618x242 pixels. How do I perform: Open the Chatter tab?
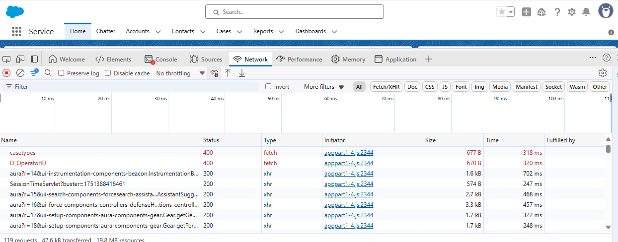pyautogui.click(x=106, y=31)
